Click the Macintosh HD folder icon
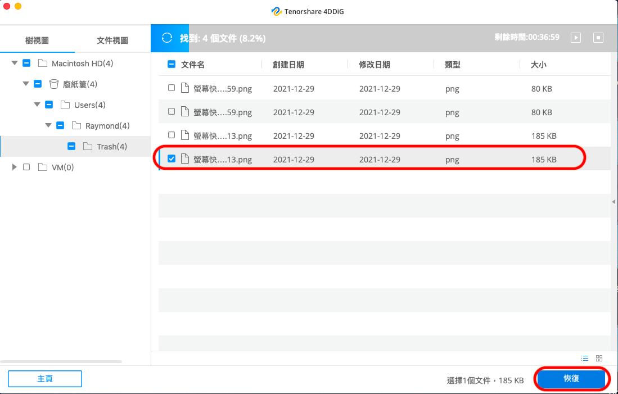Screen dimensions: 618x394 [x=43, y=63]
